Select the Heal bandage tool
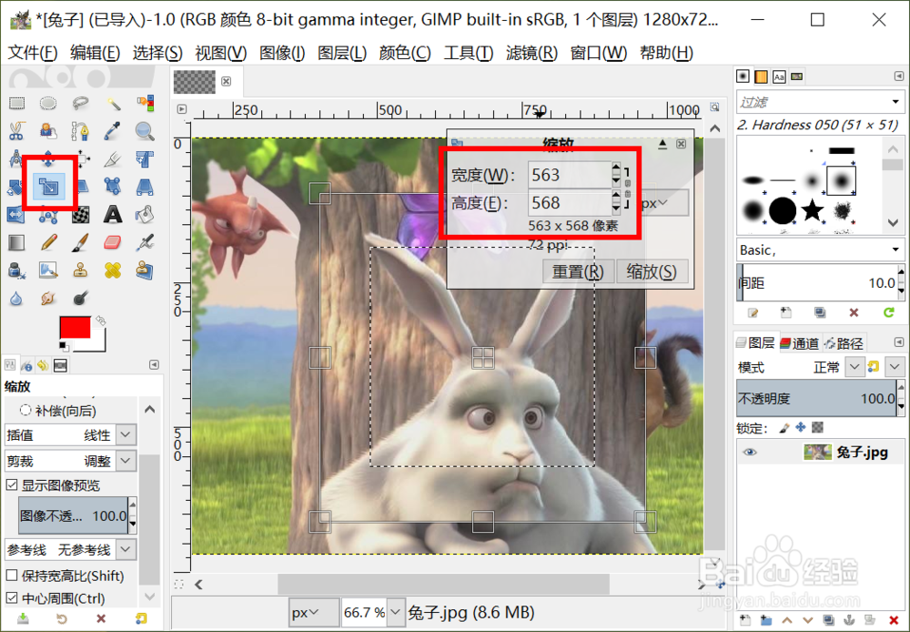 click(x=113, y=270)
